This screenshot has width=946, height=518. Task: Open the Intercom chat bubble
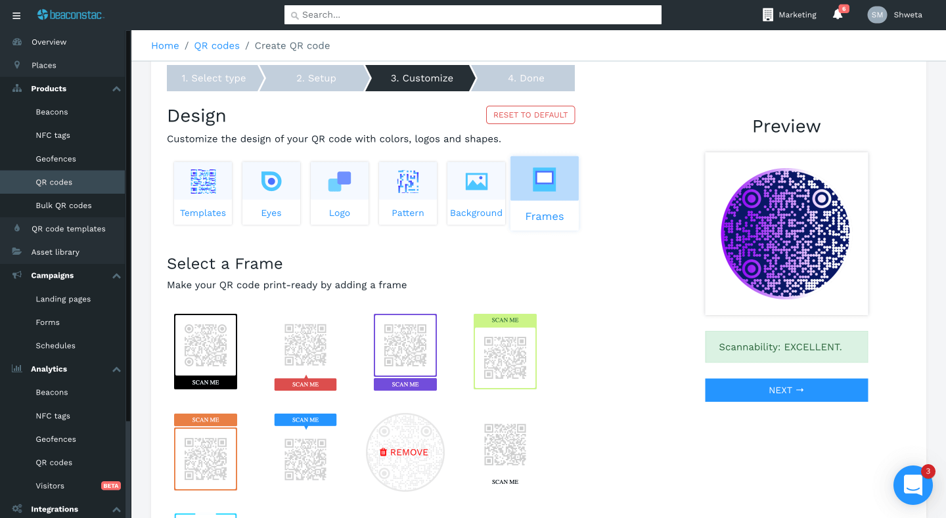[913, 485]
